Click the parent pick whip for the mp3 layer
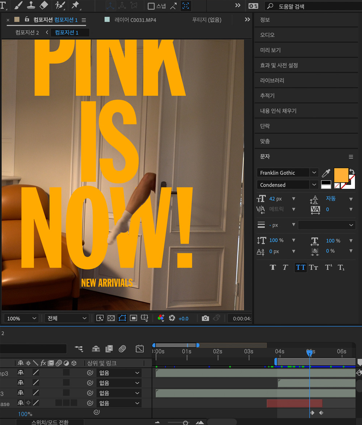362x425 pixels. 90,373
